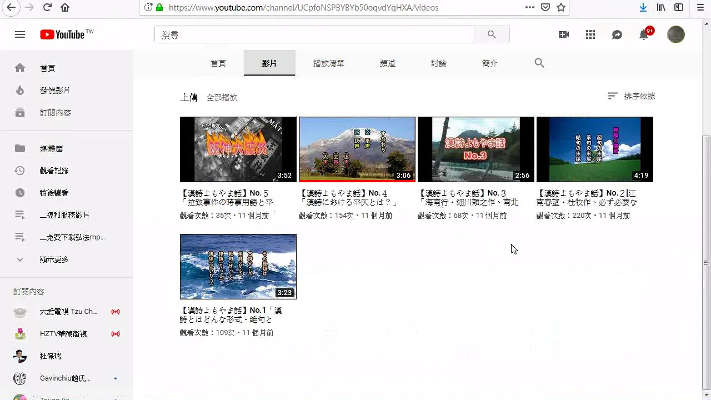Open the messages share icon

617,34
